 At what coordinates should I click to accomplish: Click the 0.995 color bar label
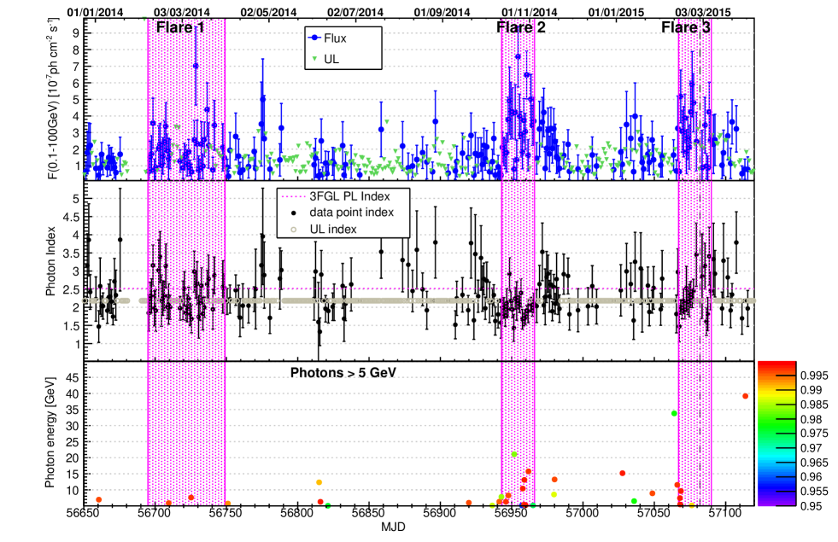[x=814, y=376]
